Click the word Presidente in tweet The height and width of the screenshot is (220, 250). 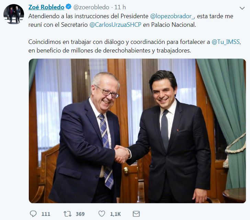(x=134, y=16)
